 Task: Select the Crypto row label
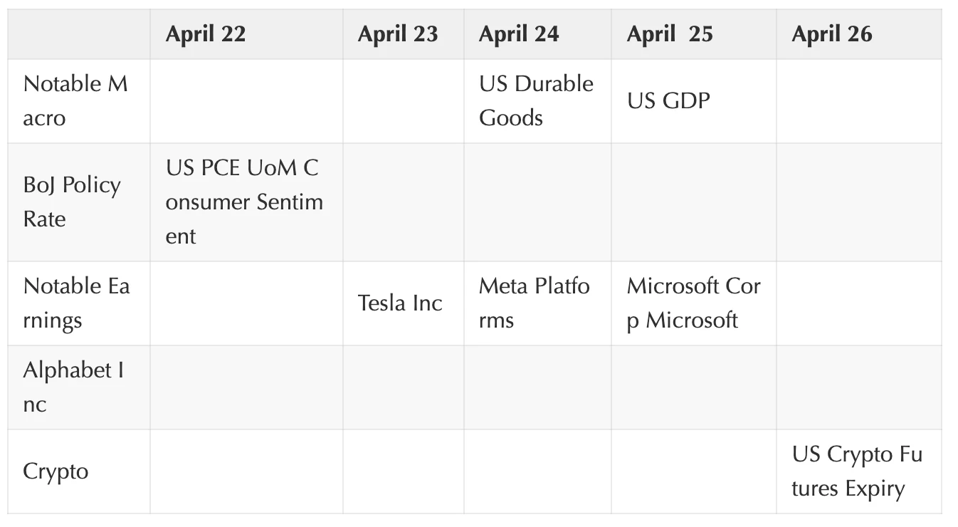56,471
